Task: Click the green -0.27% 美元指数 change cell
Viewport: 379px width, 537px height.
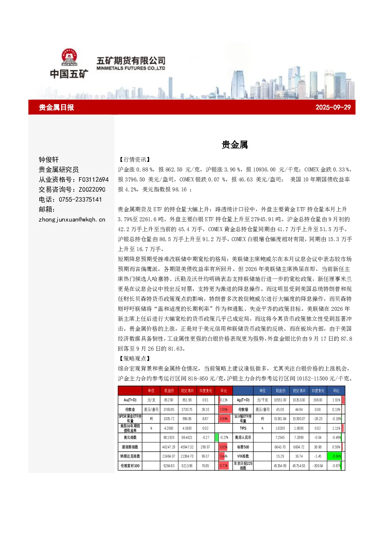Action: pos(224,437)
